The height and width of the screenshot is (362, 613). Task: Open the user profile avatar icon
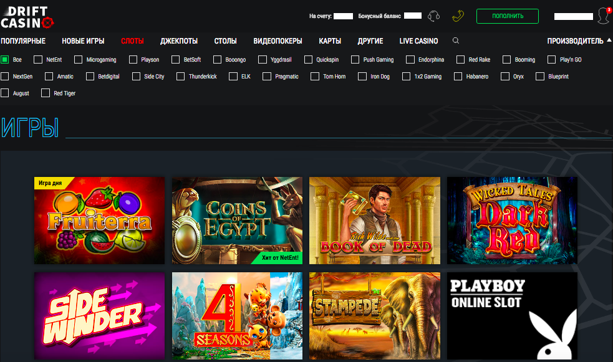click(x=602, y=16)
